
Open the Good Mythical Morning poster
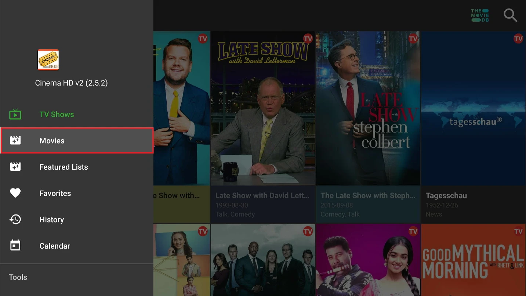tap(474, 260)
